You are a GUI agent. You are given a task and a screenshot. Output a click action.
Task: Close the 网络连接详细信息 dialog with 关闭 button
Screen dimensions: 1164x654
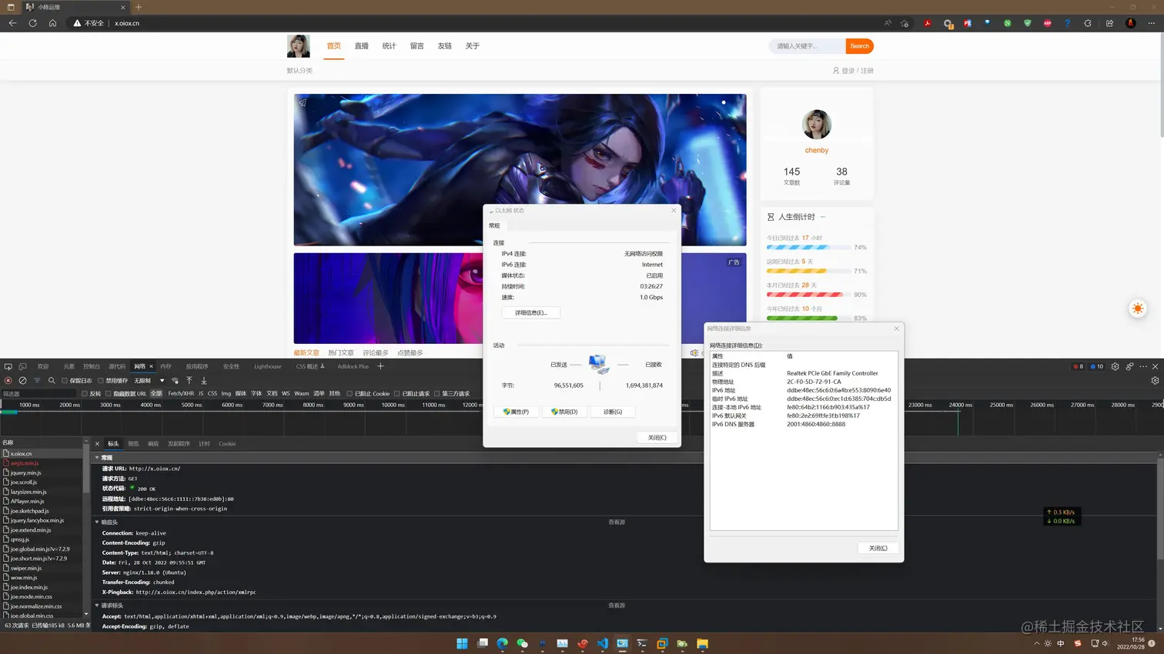(x=878, y=548)
